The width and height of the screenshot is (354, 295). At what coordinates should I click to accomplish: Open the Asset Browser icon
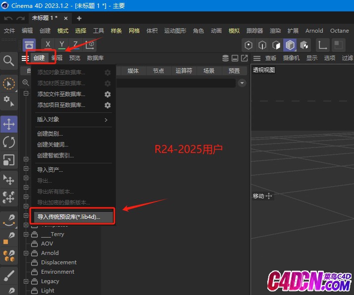tap(29, 45)
